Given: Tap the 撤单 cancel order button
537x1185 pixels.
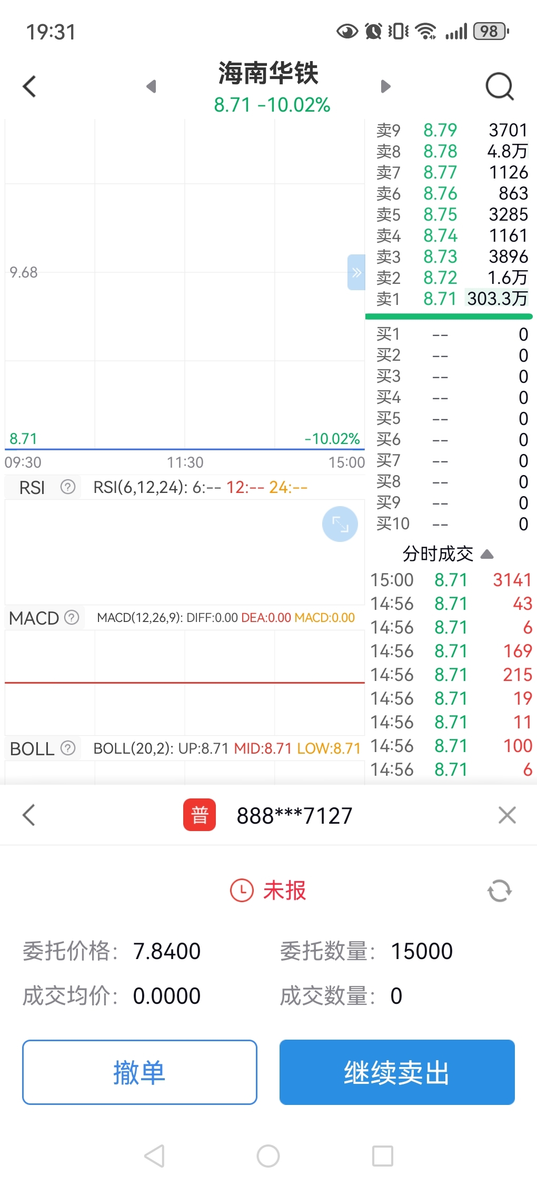Looking at the screenshot, I should [140, 1072].
